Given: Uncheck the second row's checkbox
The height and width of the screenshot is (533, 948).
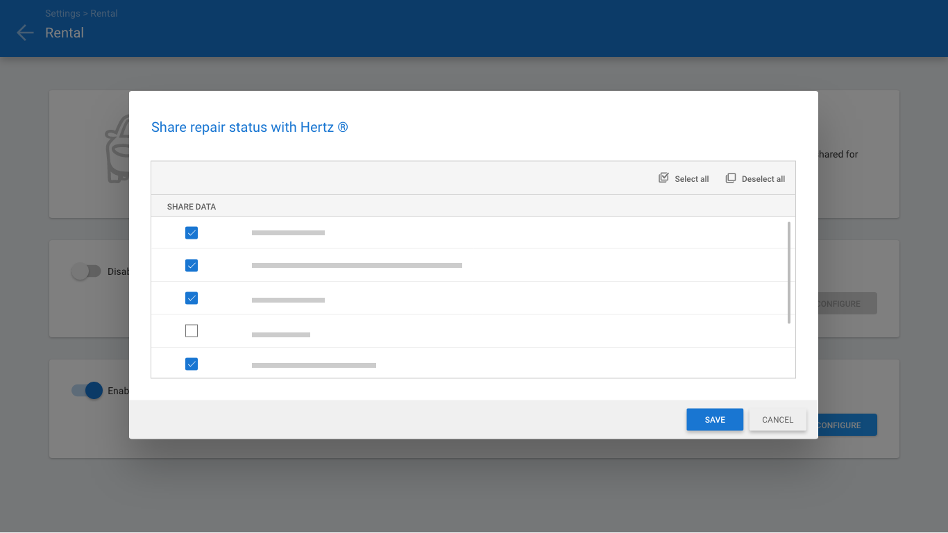Looking at the screenshot, I should pos(192,266).
